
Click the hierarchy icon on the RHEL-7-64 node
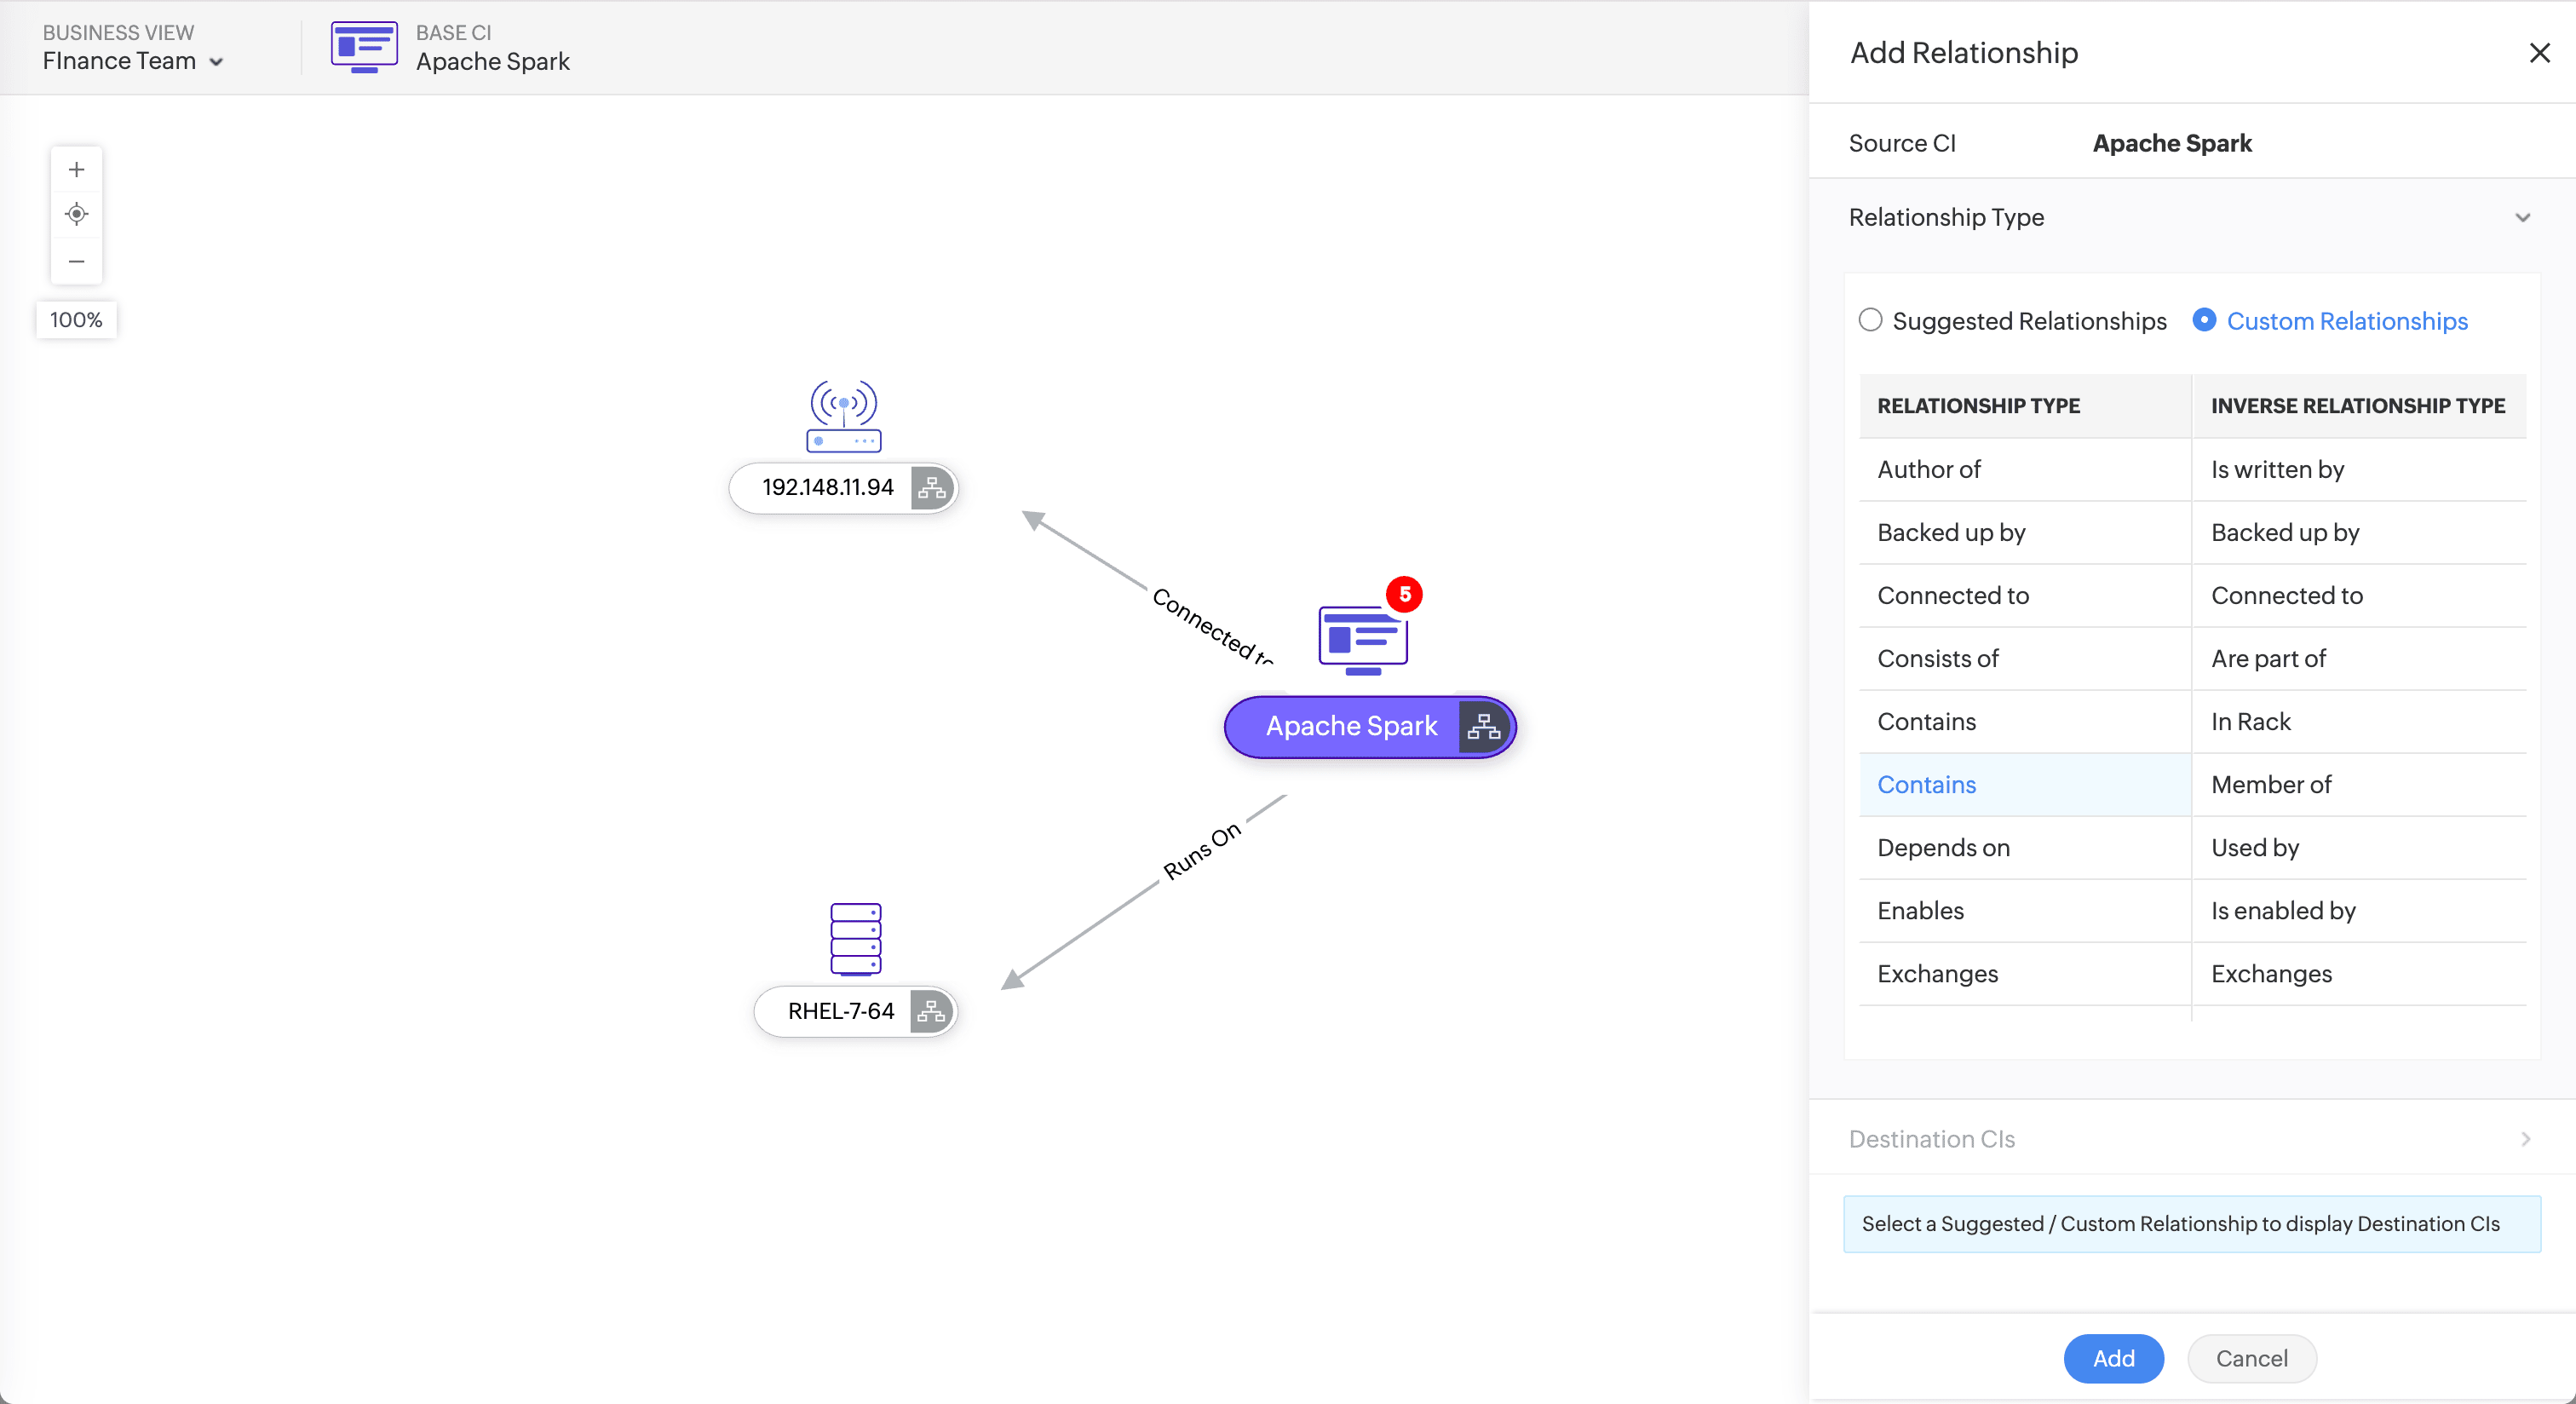pos(930,1011)
